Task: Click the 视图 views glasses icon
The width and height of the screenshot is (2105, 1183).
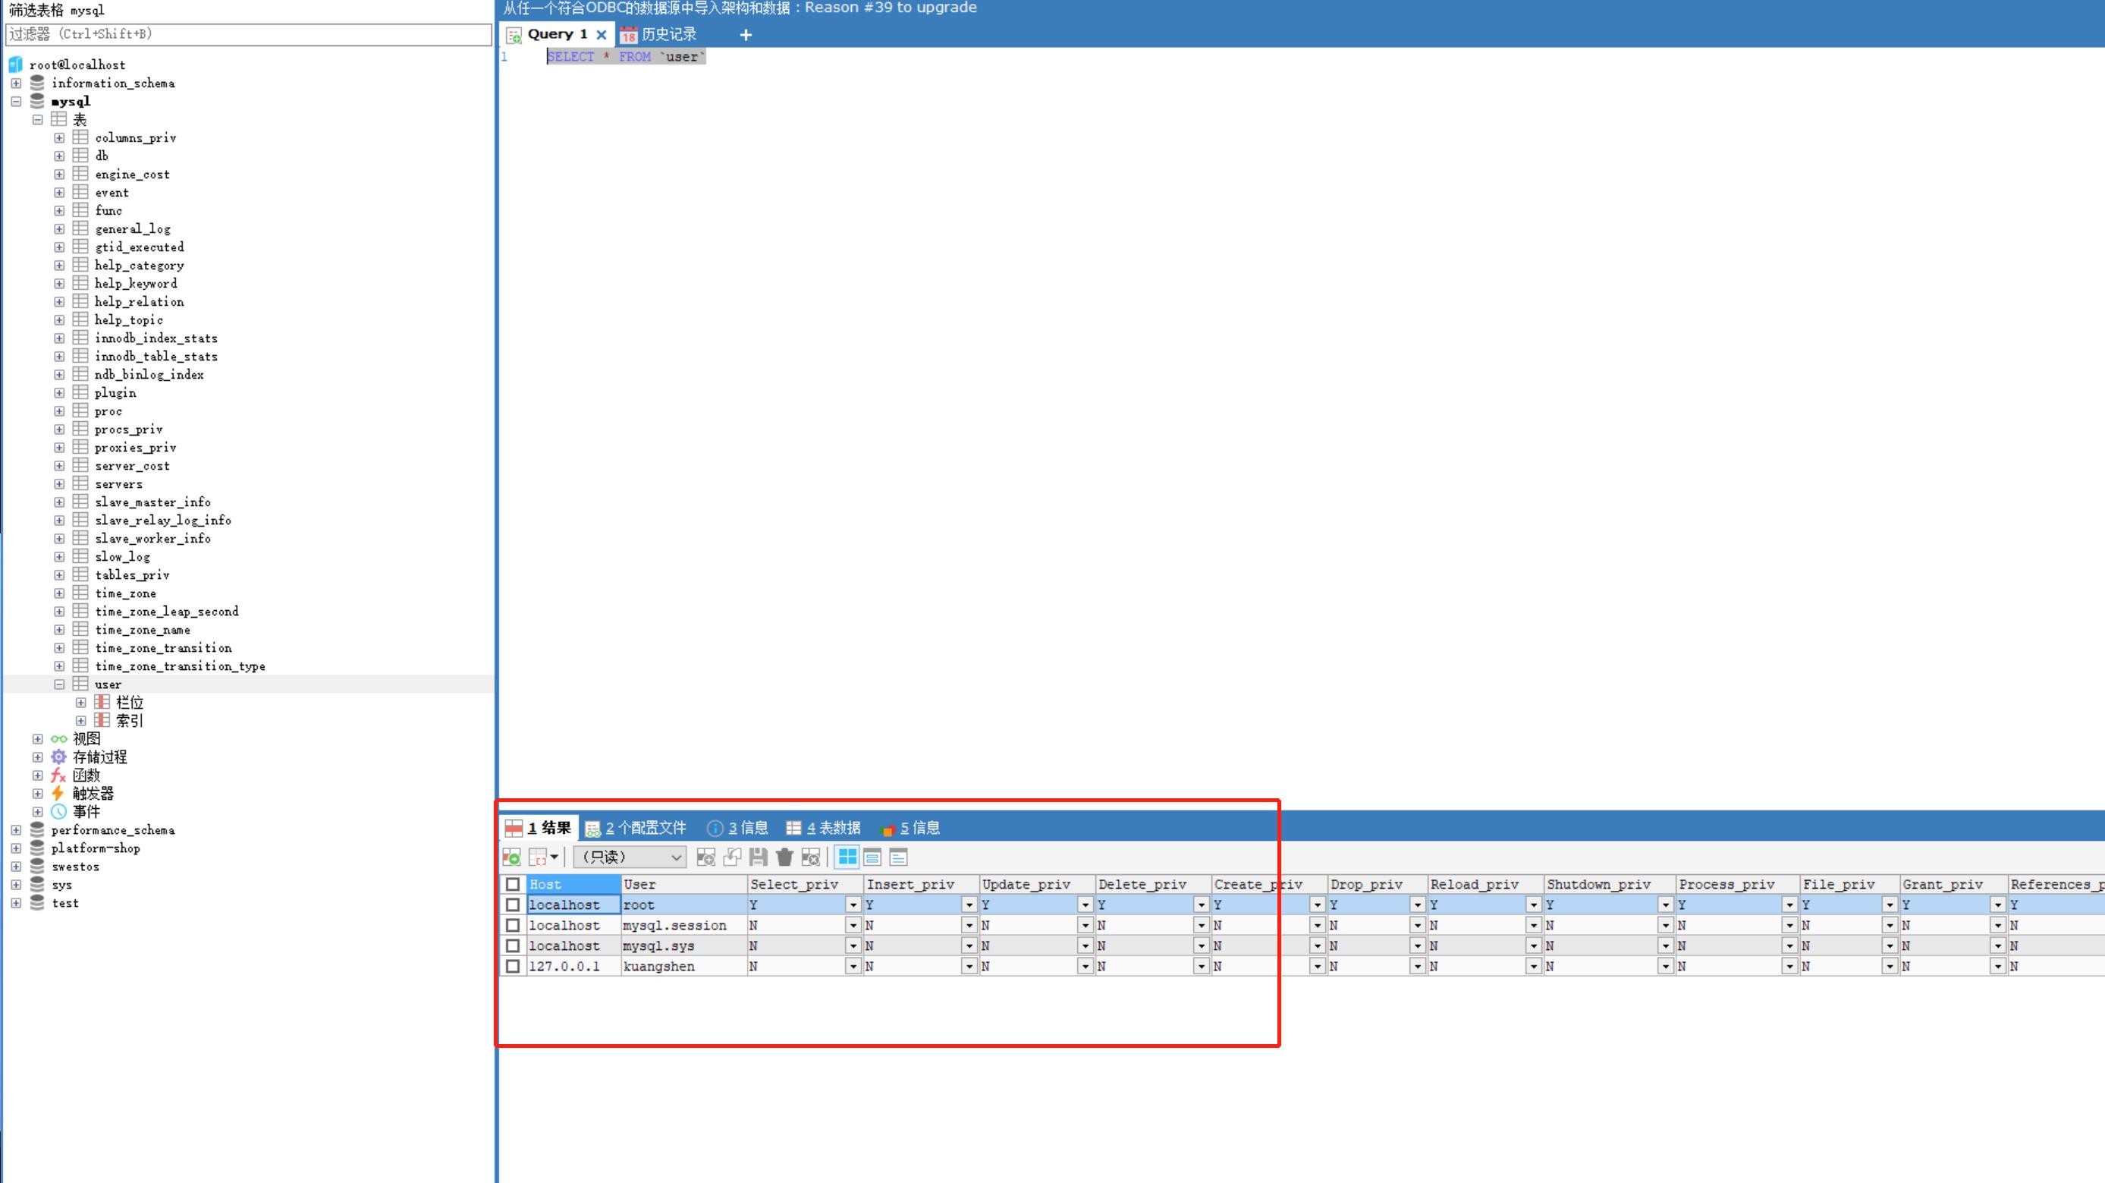Action: (59, 739)
